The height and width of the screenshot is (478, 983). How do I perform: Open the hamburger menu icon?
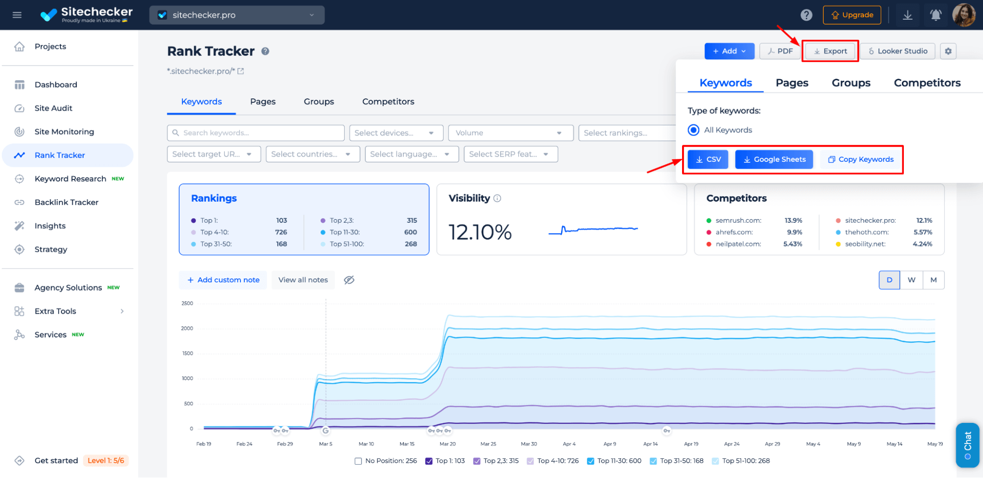pos(17,15)
